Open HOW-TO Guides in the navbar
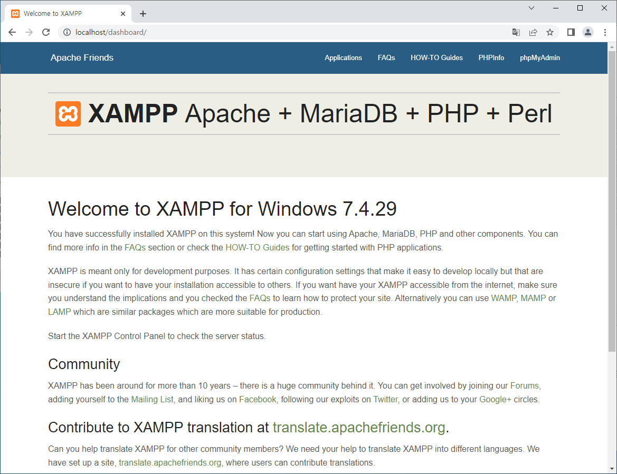617x474 pixels. pos(437,58)
